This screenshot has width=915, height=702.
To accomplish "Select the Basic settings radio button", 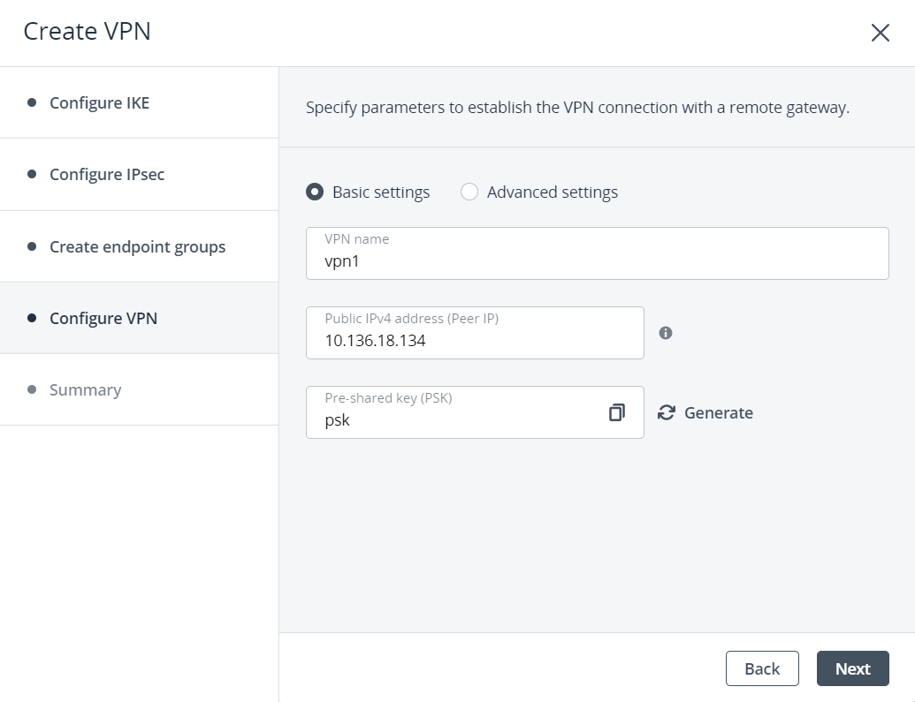I will click(315, 192).
